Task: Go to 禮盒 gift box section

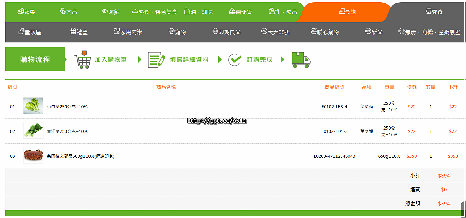Action: 79,32
